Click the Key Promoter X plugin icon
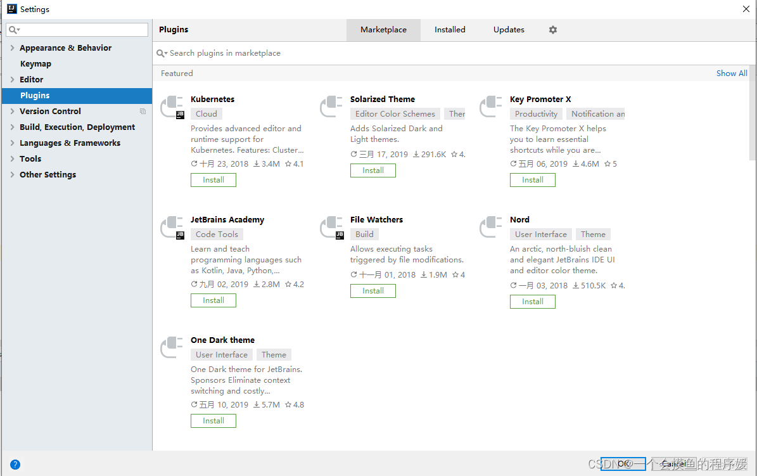Image resolution: width=757 pixels, height=476 pixels. pos(491,106)
